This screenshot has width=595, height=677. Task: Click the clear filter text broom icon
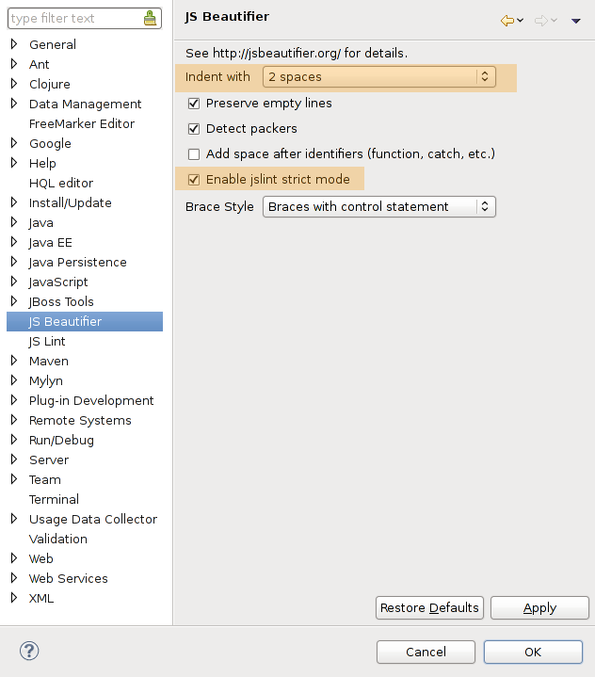point(151,19)
